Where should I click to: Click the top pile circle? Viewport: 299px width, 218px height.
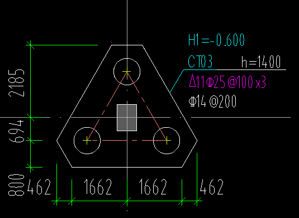tap(127, 72)
